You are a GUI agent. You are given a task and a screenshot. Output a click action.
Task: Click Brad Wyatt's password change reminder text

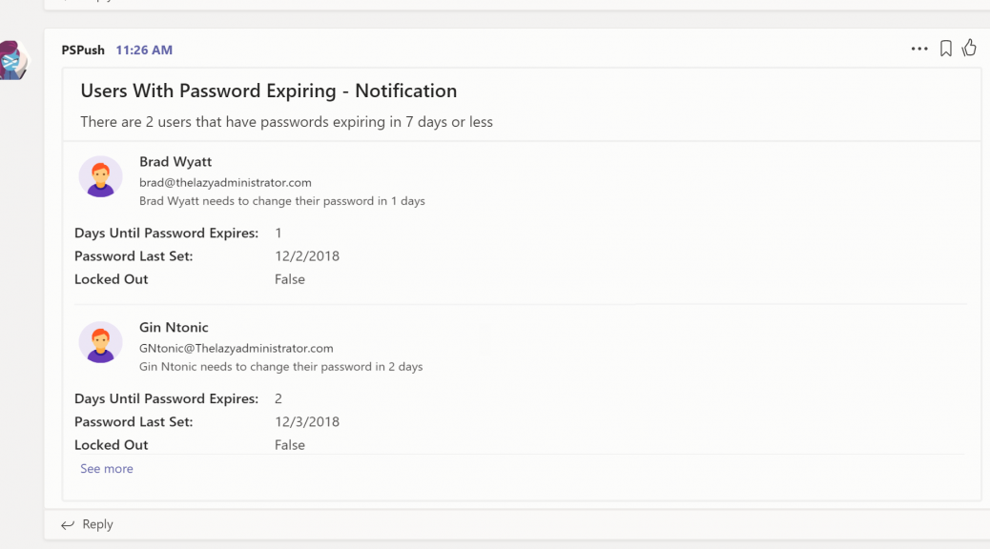282,201
